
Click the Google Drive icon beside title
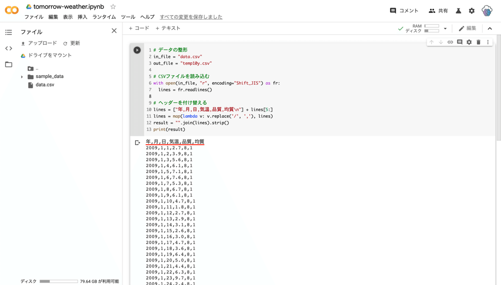tap(29, 7)
